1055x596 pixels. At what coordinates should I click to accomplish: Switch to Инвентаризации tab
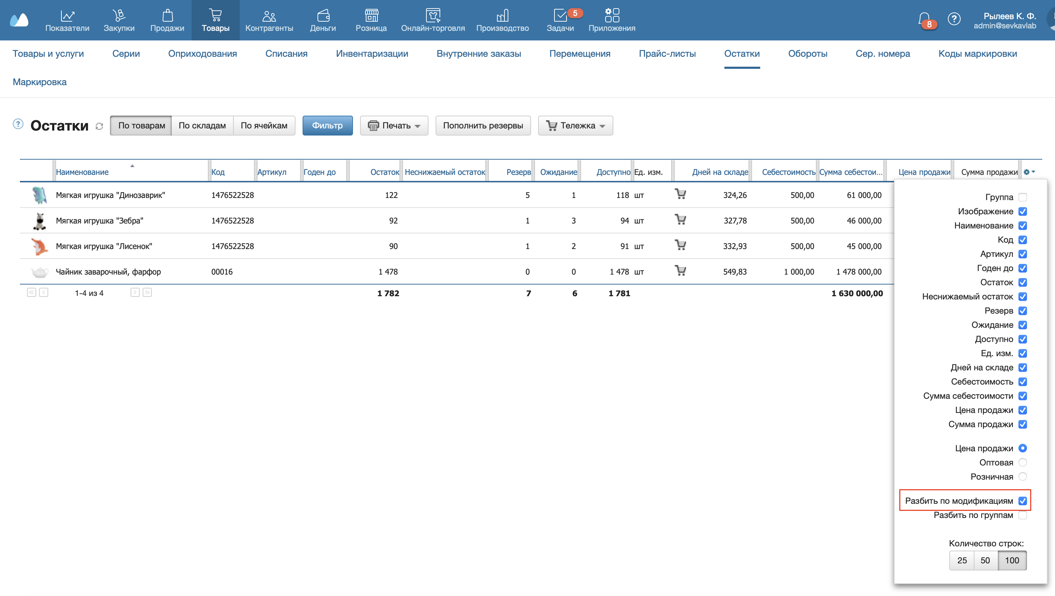pos(372,54)
